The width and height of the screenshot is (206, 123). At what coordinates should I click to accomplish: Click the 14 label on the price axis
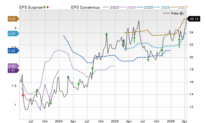pos(191,94)
